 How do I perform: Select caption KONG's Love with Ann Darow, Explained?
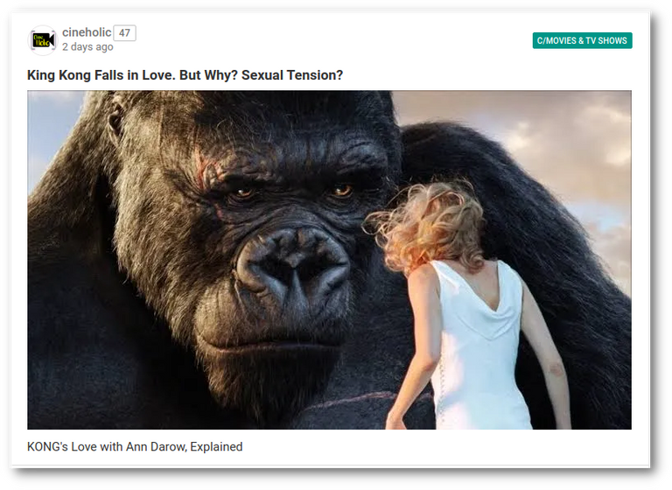pos(135,447)
